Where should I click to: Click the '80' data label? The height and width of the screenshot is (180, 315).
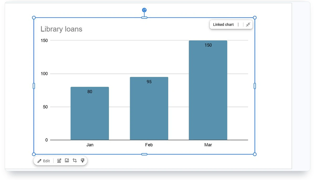pyautogui.click(x=90, y=92)
